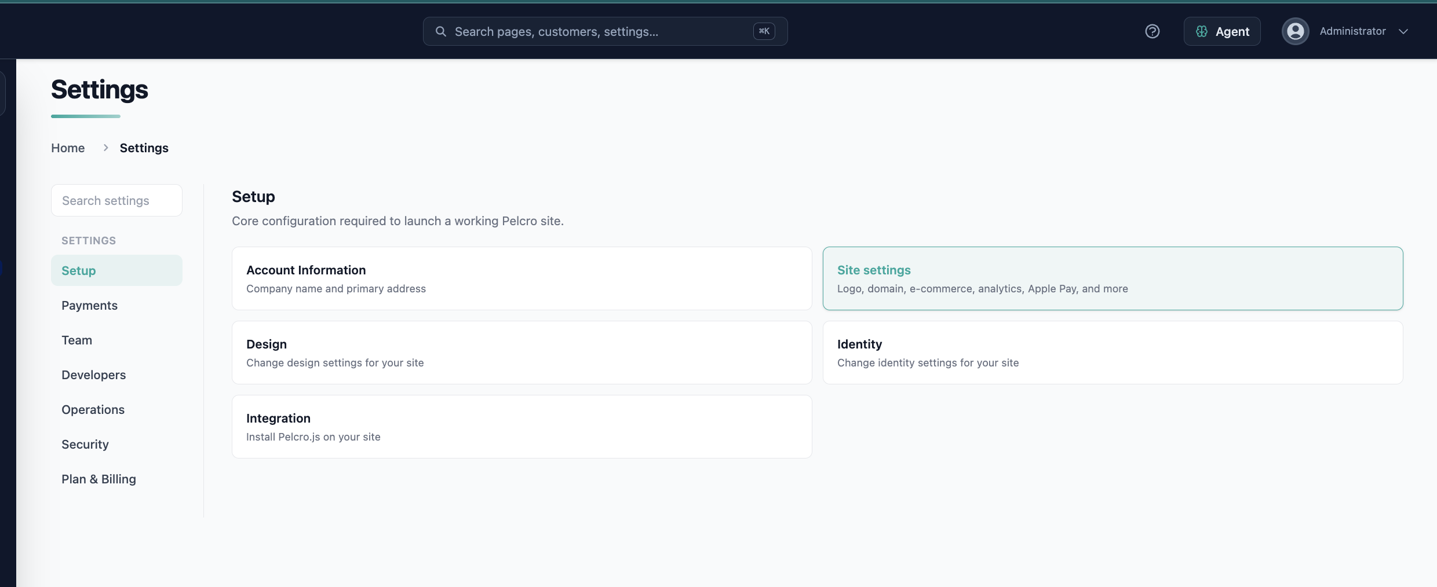Click the Administrator profile avatar
Viewport: 1437px width, 587px height.
(x=1295, y=31)
